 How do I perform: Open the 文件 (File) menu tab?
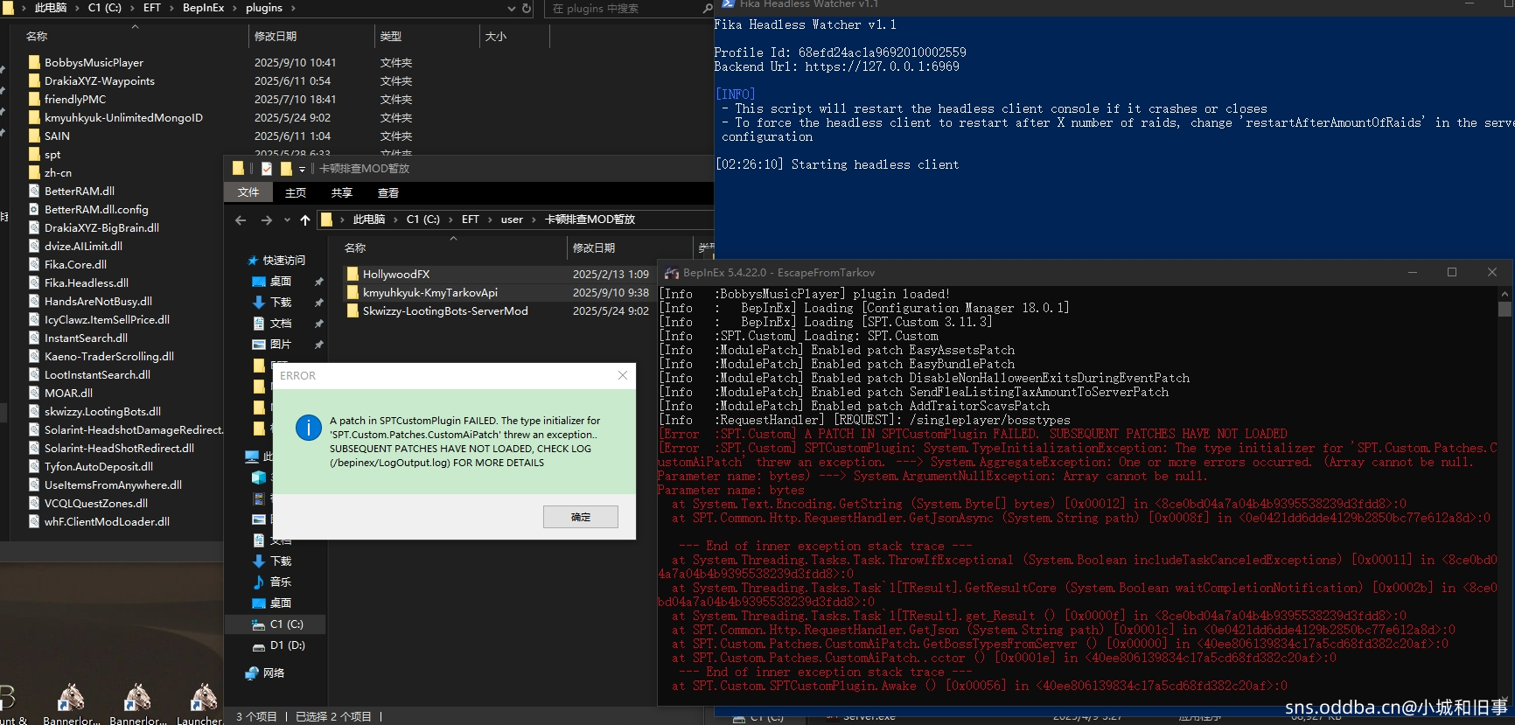tap(248, 193)
